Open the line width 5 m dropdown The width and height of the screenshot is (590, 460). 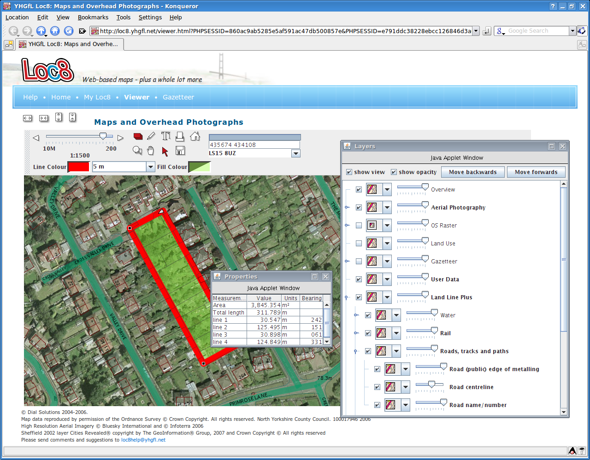click(x=151, y=167)
